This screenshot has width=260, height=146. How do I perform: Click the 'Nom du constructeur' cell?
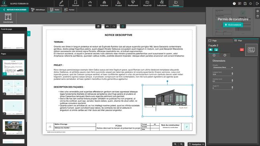point(170,126)
